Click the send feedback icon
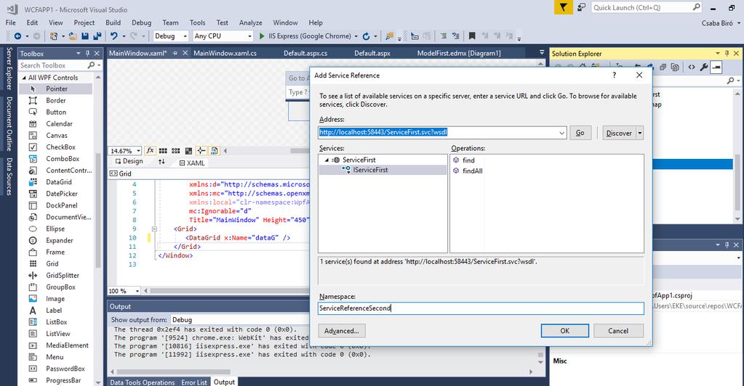Image resolution: width=744 pixels, height=386 pixels. (x=582, y=7)
